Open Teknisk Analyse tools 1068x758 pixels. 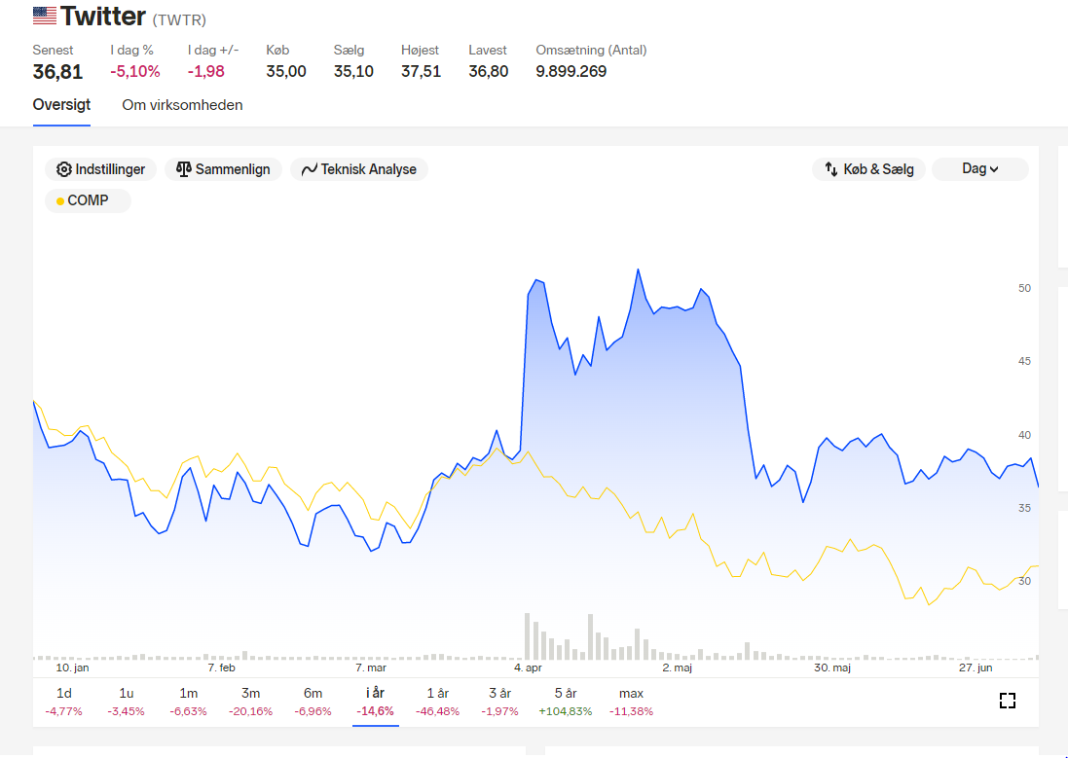click(359, 169)
